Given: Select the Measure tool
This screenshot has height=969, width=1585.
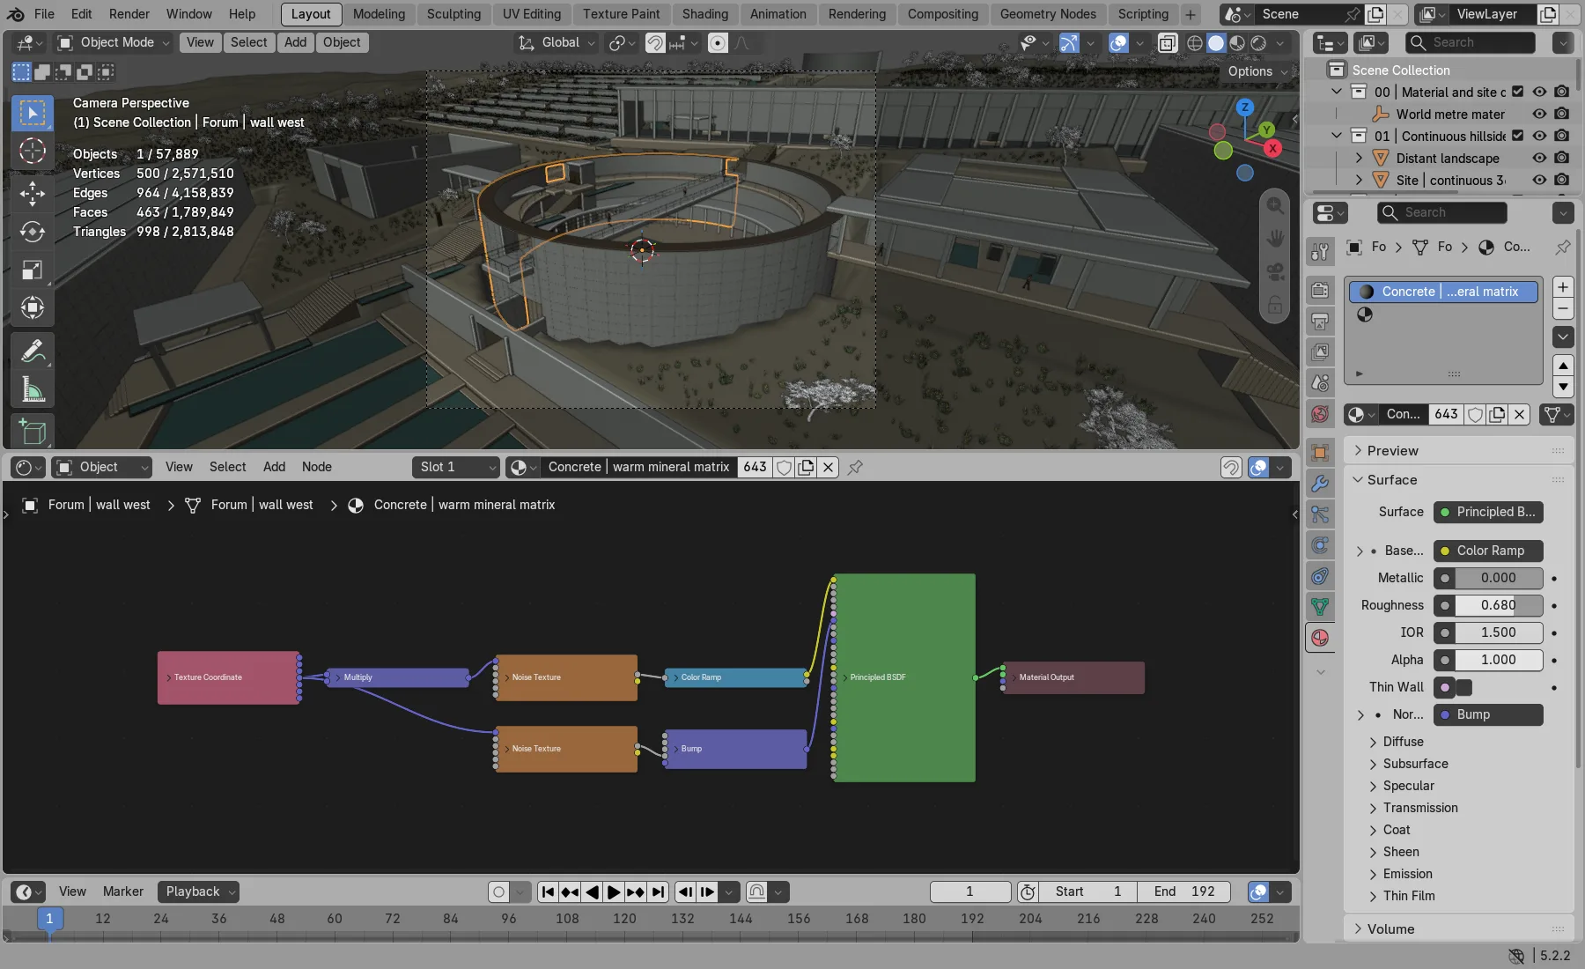Looking at the screenshot, I should 33,389.
